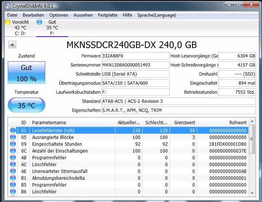Click the Host-Lesevorgänge value 6304 GB

point(237,56)
